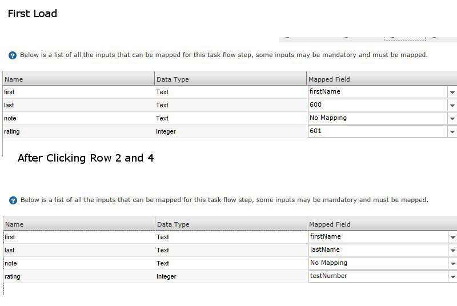Click the help icon under First Load
Viewport: 457px width, 306px height.
tap(13, 55)
